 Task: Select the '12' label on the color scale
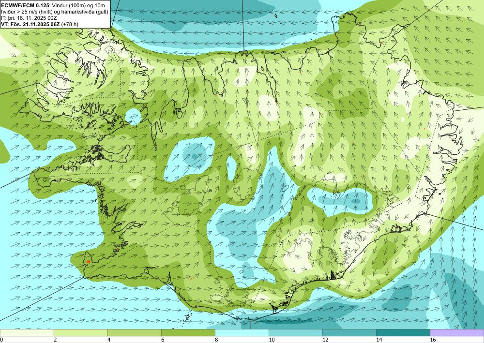[x=325, y=340]
